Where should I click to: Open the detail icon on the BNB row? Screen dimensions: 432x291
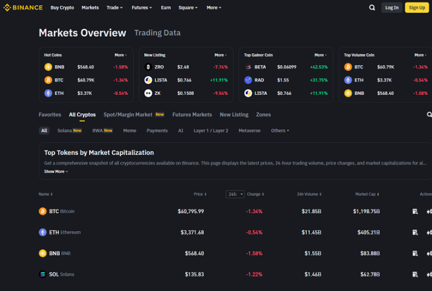click(x=415, y=253)
